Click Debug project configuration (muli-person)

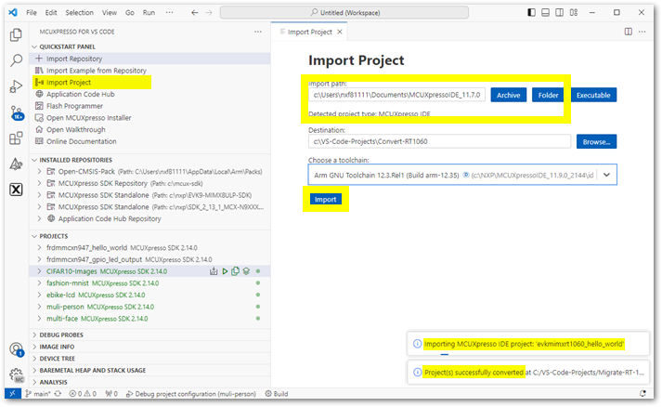point(191,394)
